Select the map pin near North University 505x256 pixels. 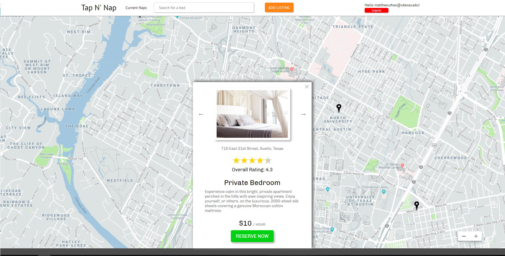[x=339, y=108]
